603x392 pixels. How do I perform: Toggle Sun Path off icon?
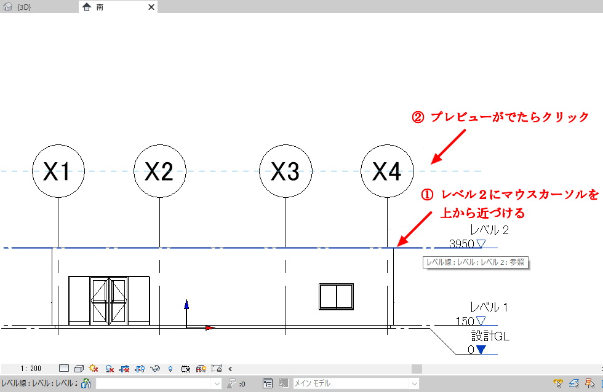click(94, 369)
